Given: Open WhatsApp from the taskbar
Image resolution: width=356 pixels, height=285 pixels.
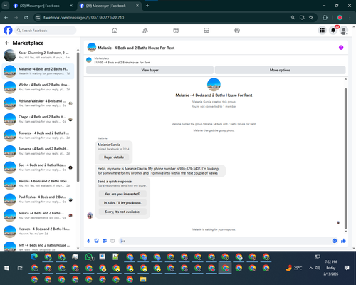Looking at the screenshot, I should click(89, 256).
